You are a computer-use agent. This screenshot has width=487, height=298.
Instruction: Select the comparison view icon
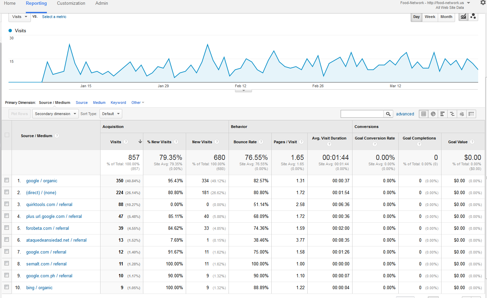click(452, 114)
